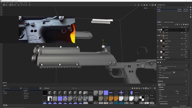Toggle the effect eye under the top folder
192x108 pixels.
(163, 33)
